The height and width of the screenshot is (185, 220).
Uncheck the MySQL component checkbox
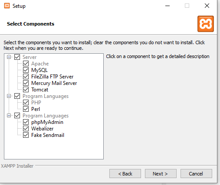click(26, 70)
